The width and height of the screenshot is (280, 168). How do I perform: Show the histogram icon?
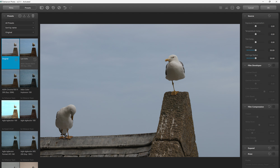227,8
